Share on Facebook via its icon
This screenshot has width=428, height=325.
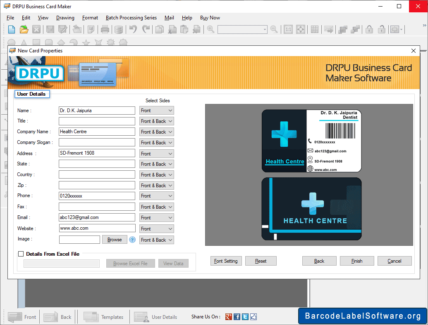(x=237, y=317)
